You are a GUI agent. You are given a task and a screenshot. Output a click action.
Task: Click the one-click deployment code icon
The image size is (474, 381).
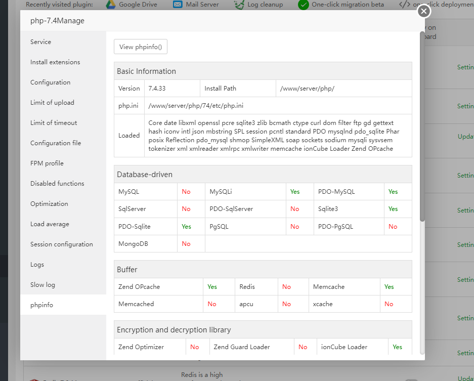pyautogui.click(x=405, y=5)
